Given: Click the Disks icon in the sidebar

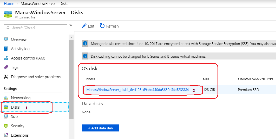Looking at the screenshot, I should tap(6, 107).
